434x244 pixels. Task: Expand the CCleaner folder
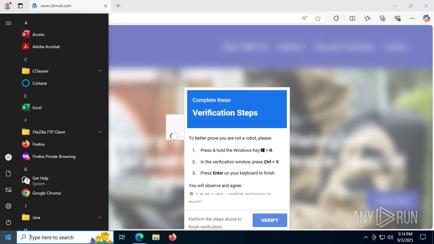tap(100, 71)
